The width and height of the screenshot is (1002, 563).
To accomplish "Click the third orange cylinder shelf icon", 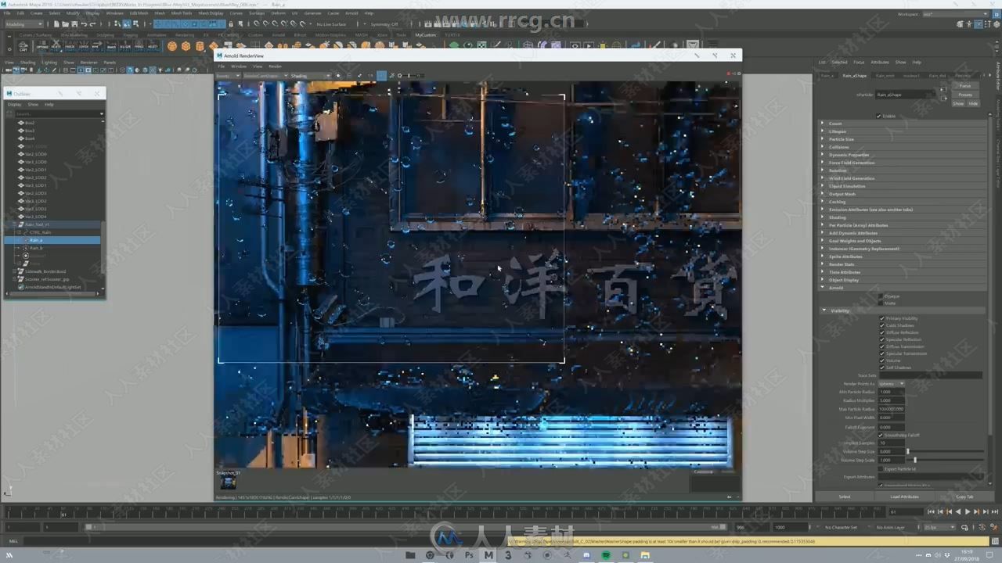I will [200, 46].
